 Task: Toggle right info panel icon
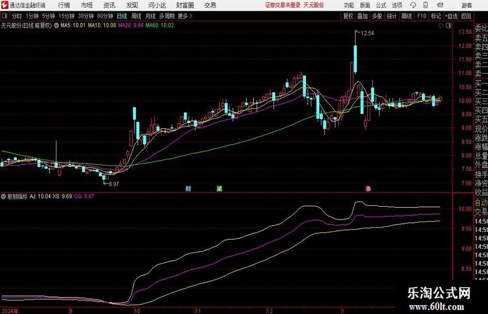[448, 26]
